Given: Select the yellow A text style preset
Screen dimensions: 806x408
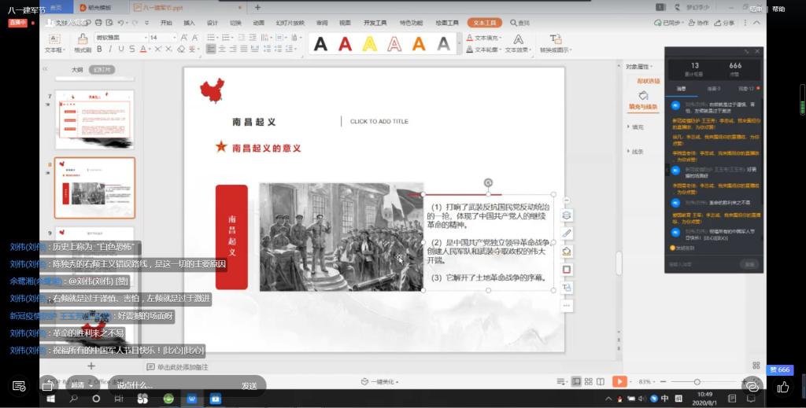Looking at the screenshot, I should click(x=370, y=44).
